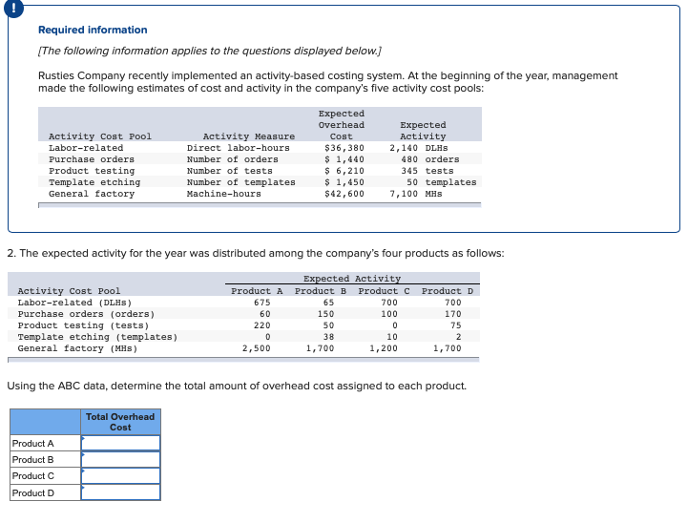Click the Product testing (tests) row label
Viewport: 688px width, 523px height.
(x=83, y=325)
